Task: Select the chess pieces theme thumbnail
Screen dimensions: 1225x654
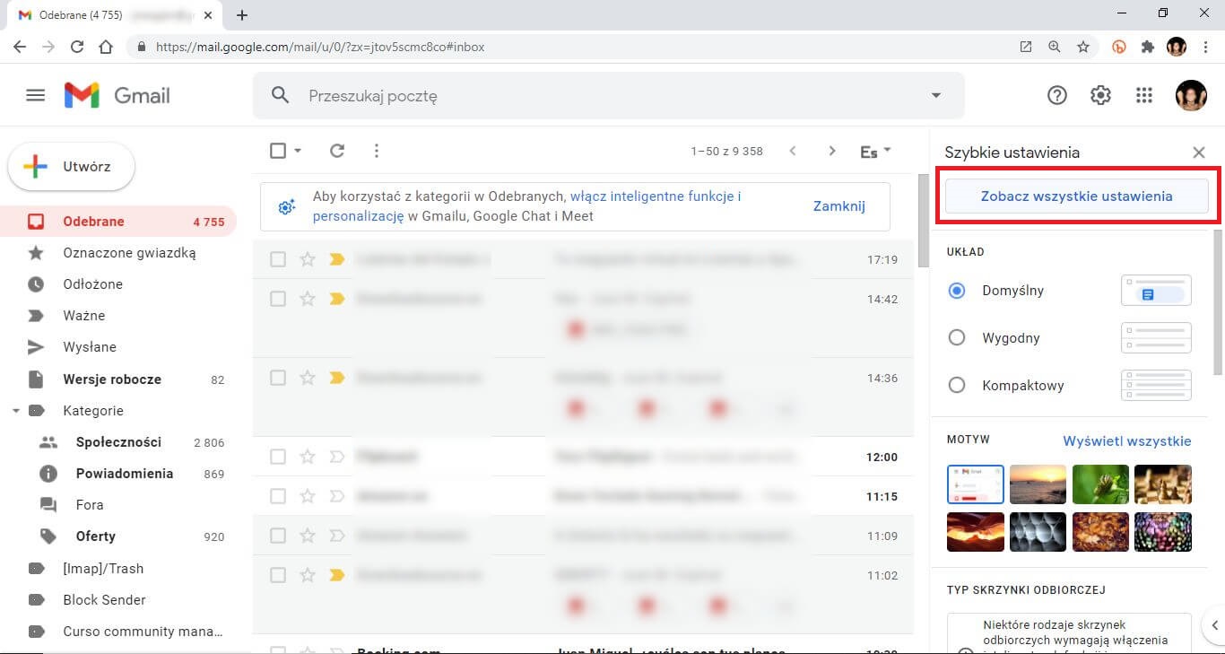Action: pyautogui.click(x=1163, y=484)
